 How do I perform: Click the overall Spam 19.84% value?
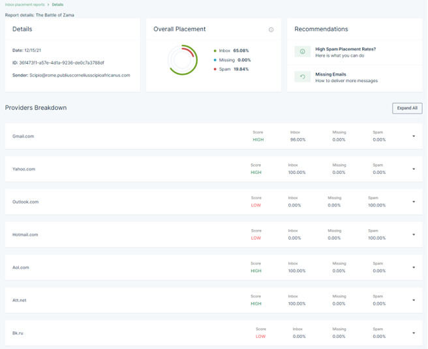241,69
